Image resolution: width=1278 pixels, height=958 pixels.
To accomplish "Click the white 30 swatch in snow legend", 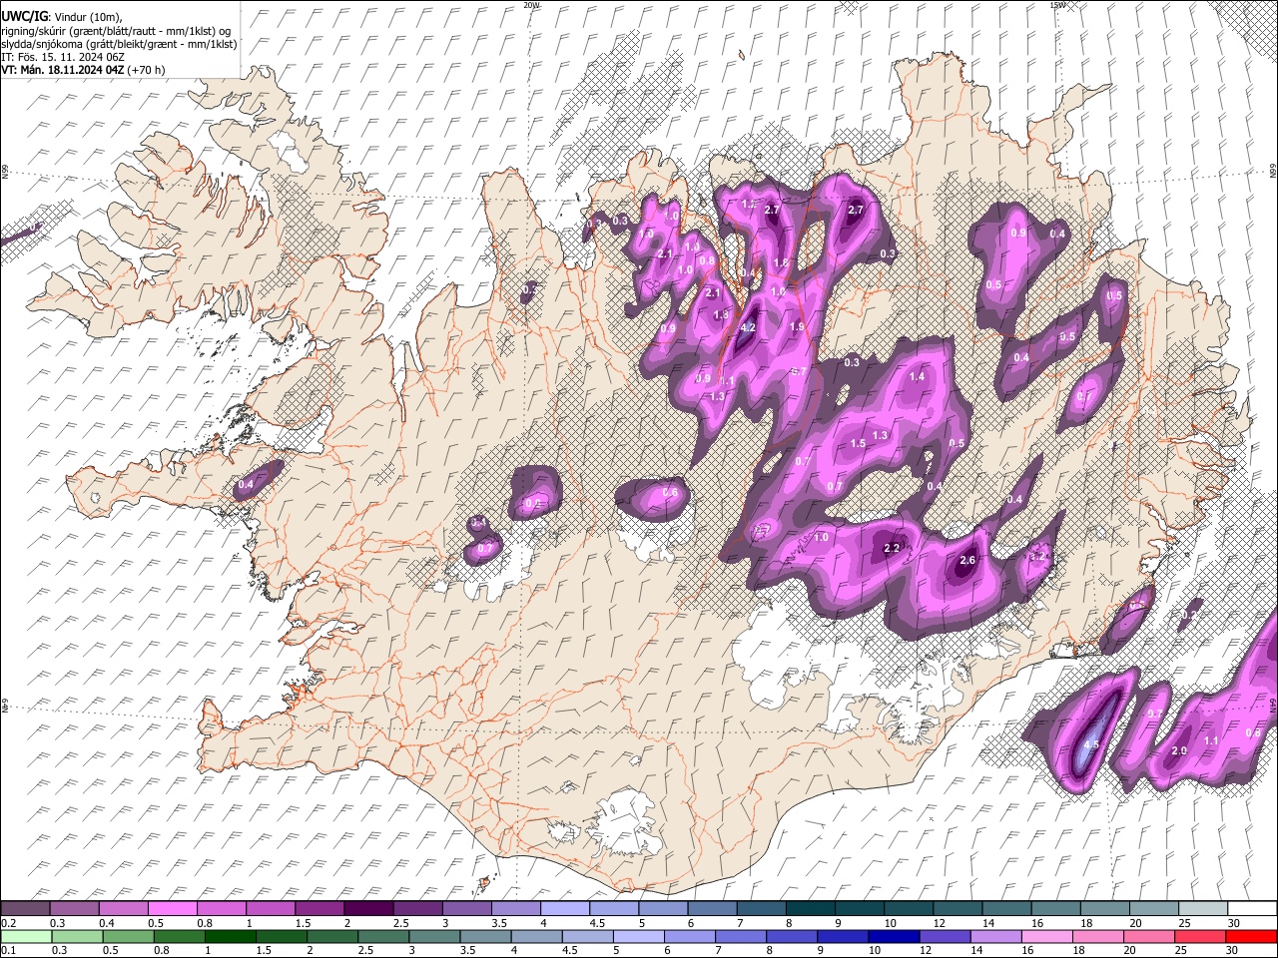I will pos(1251,909).
